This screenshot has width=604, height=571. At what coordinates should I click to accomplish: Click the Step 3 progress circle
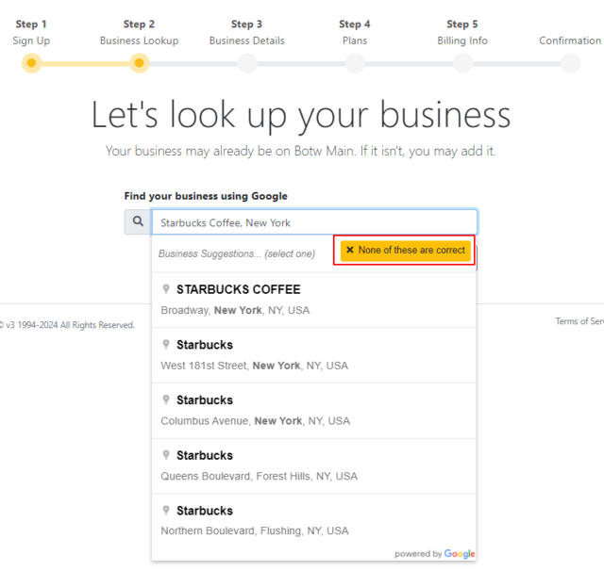click(x=247, y=63)
